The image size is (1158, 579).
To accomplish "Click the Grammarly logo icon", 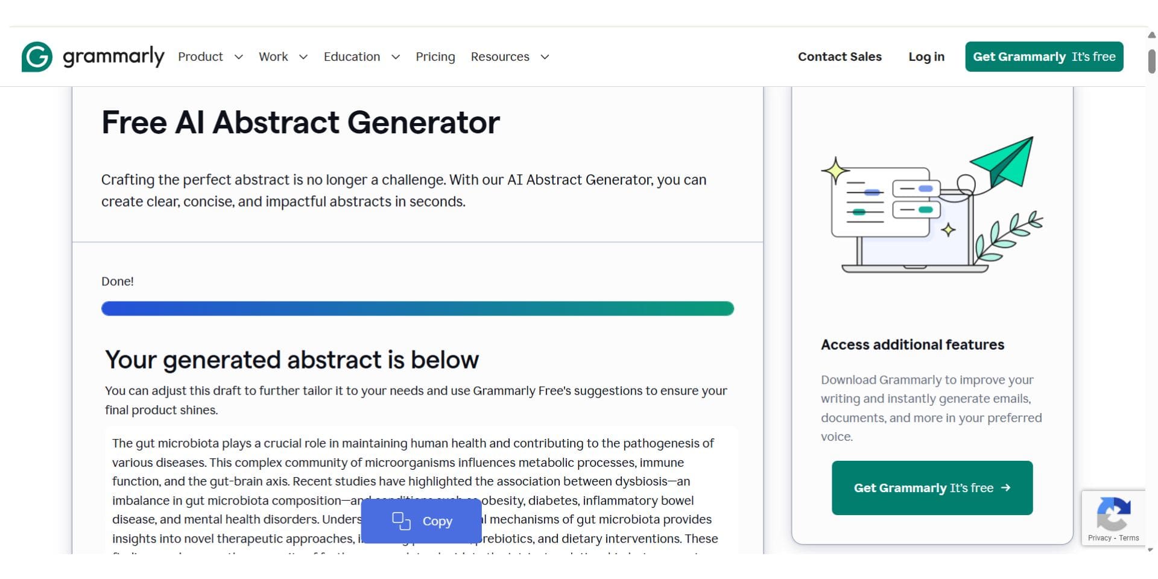I will pos(36,56).
